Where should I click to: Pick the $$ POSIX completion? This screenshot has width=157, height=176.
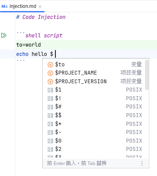point(94,115)
